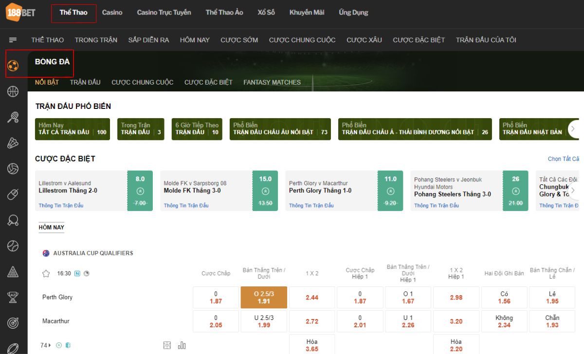Select the tennis sport icon
Screen dimensions: 584x354
[x=12, y=117]
